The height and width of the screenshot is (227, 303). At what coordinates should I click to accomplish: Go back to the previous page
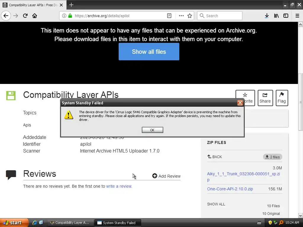point(6,16)
